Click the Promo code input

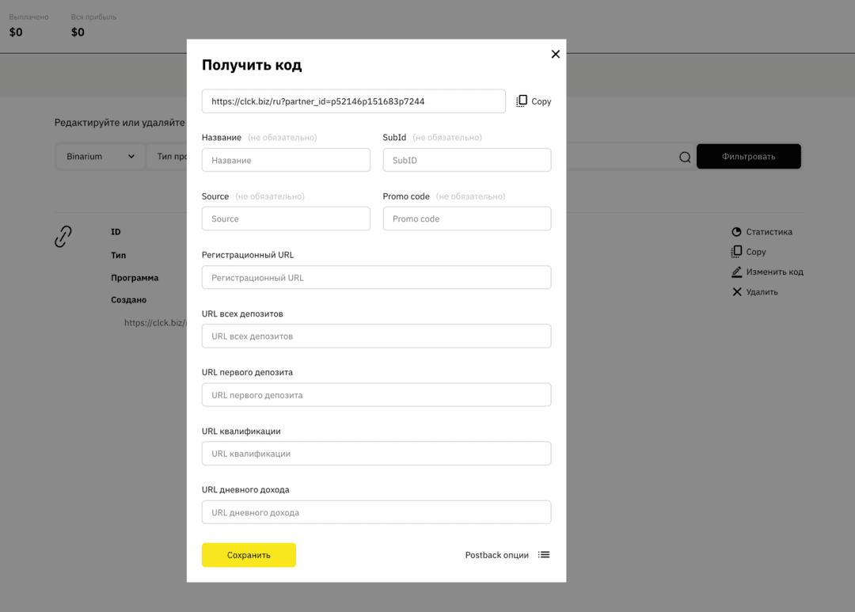click(466, 219)
